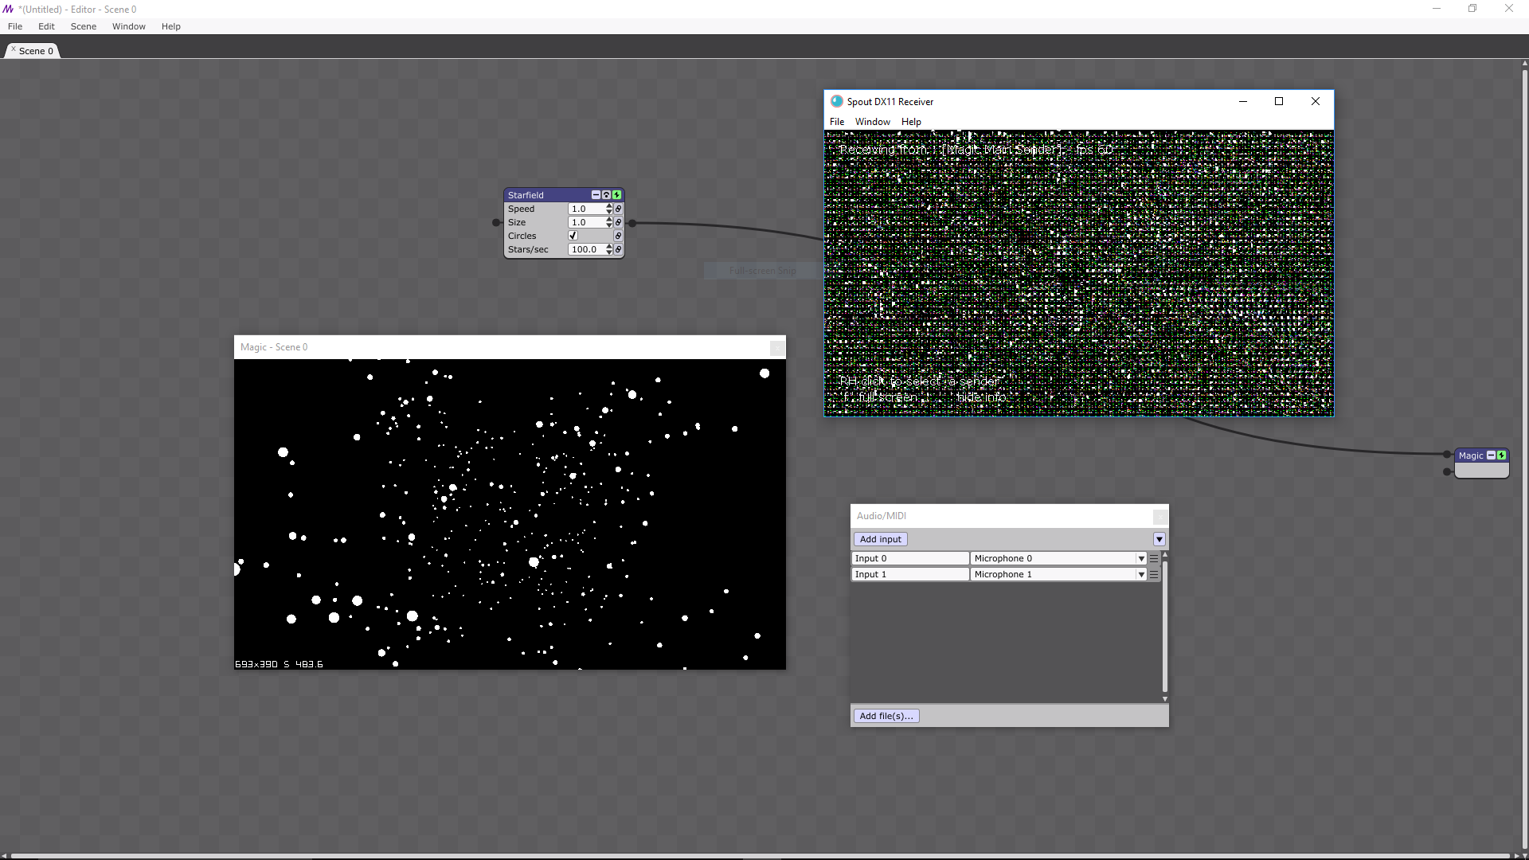Minimize the Spout DX11 Receiver window

coord(1242,101)
